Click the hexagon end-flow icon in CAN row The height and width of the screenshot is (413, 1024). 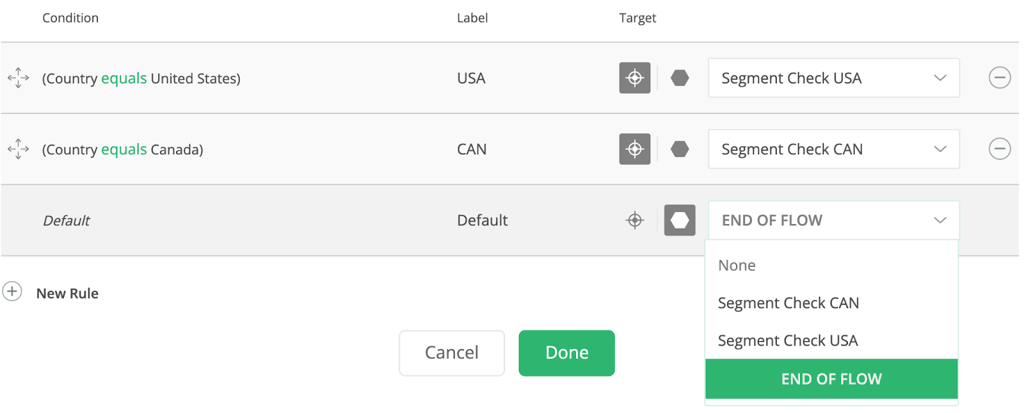coord(680,149)
